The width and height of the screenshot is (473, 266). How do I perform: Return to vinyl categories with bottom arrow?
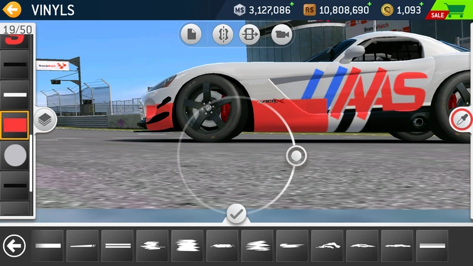click(14, 246)
